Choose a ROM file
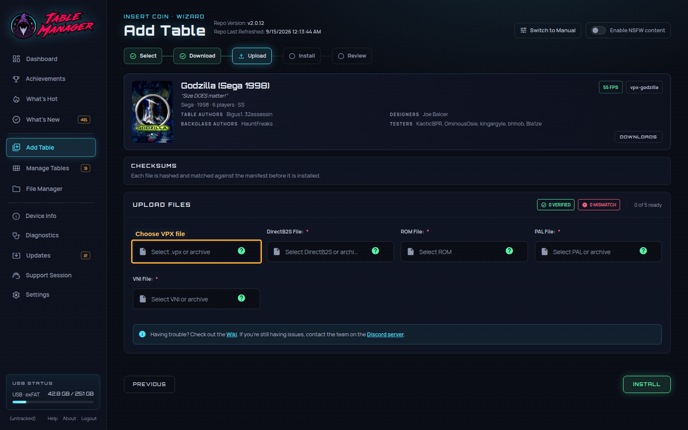The width and height of the screenshot is (688, 430). click(x=464, y=252)
